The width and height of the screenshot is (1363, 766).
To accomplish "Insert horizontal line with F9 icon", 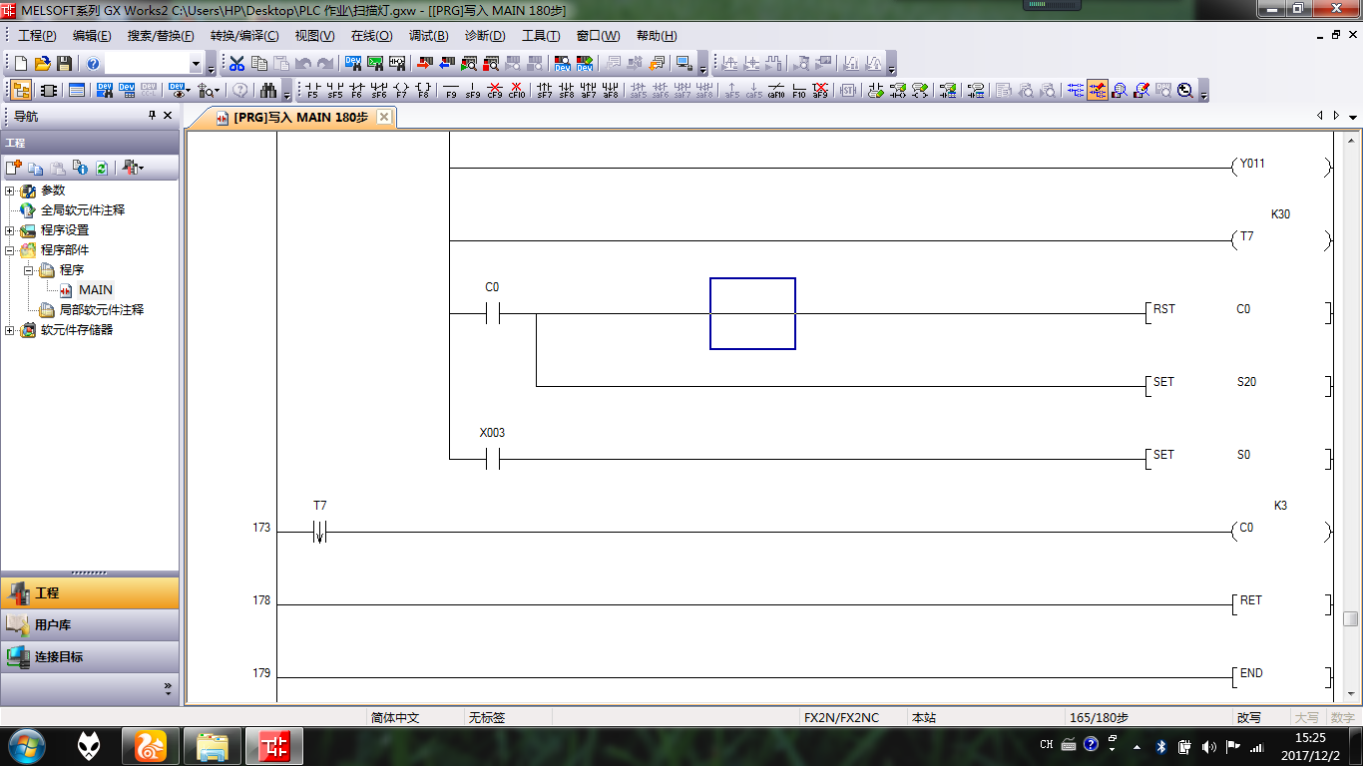I will click(x=451, y=91).
